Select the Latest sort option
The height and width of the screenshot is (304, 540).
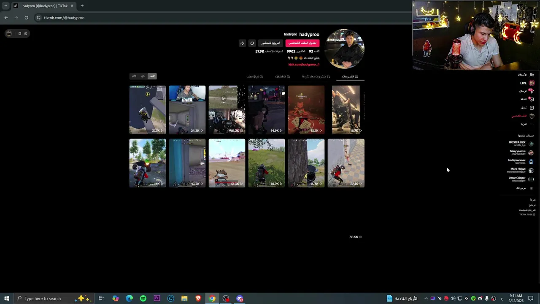point(152,76)
